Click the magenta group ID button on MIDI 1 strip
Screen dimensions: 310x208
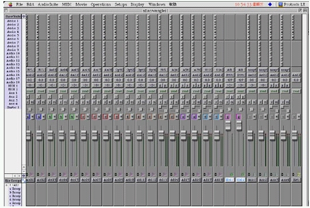click(228, 116)
